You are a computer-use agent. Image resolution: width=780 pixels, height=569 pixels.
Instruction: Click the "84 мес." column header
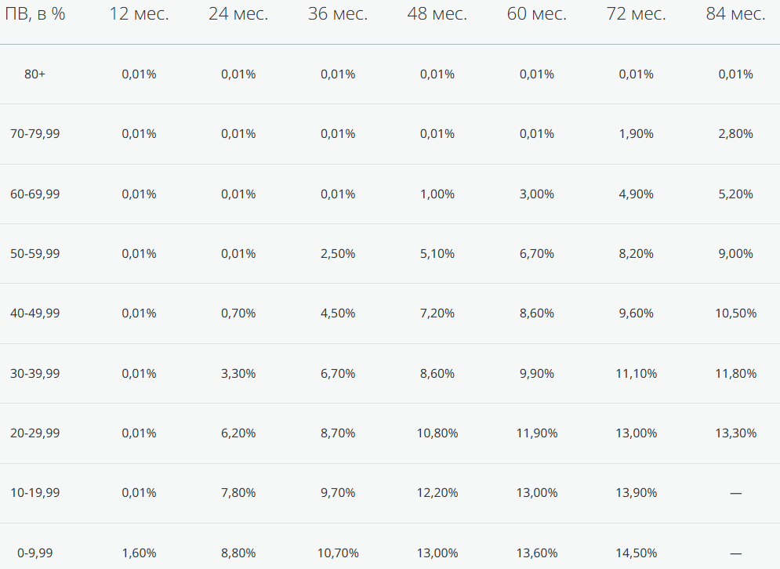tap(735, 14)
